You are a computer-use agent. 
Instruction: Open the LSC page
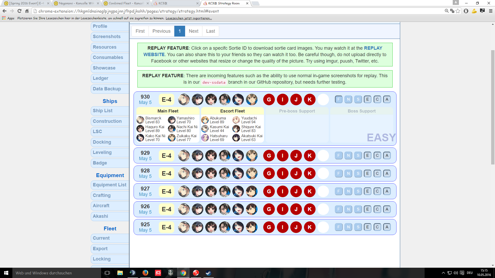[110, 132]
